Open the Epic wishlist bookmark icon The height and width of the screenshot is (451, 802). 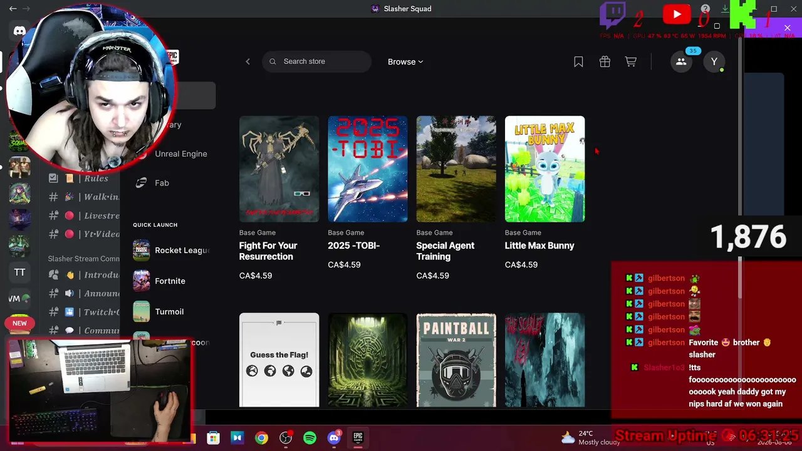pyautogui.click(x=578, y=61)
